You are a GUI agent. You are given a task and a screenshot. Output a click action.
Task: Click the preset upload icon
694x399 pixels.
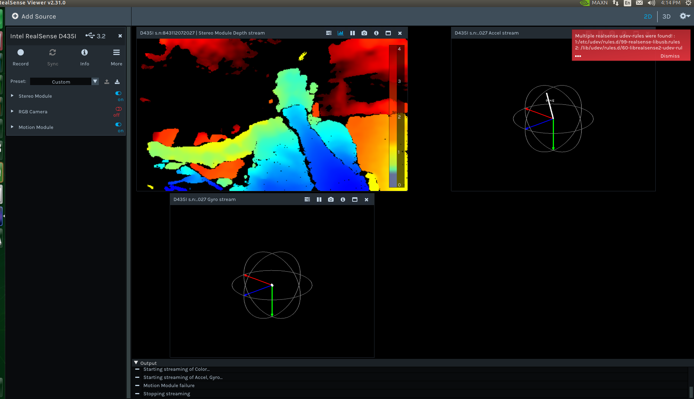click(107, 81)
